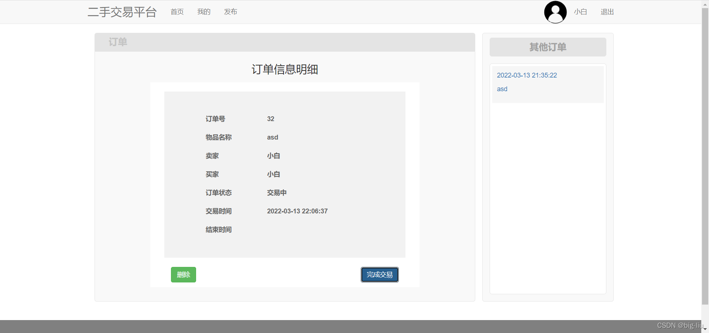Click the 订单号 label
Viewport: 709px width, 333px height.
click(x=215, y=119)
